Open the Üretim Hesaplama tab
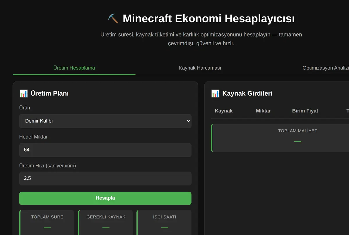Screen dimensions: 349x235 point(74,68)
